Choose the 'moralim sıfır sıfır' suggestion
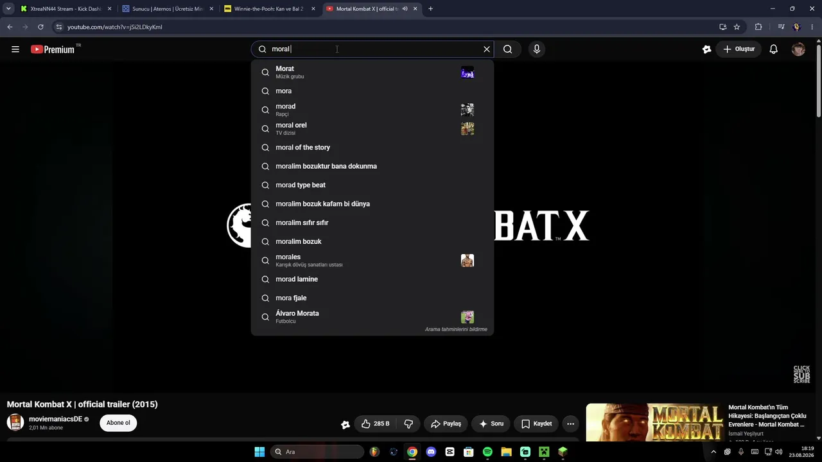This screenshot has height=462, width=822. (372, 223)
